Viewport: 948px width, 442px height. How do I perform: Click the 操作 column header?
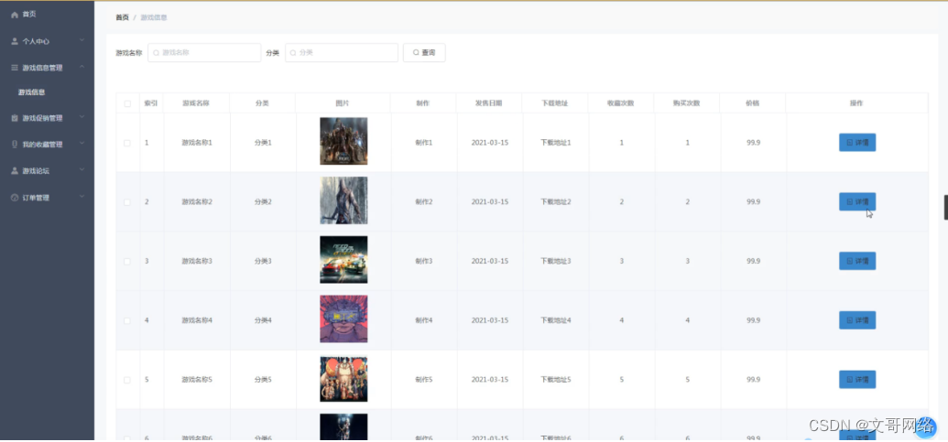(x=856, y=103)
